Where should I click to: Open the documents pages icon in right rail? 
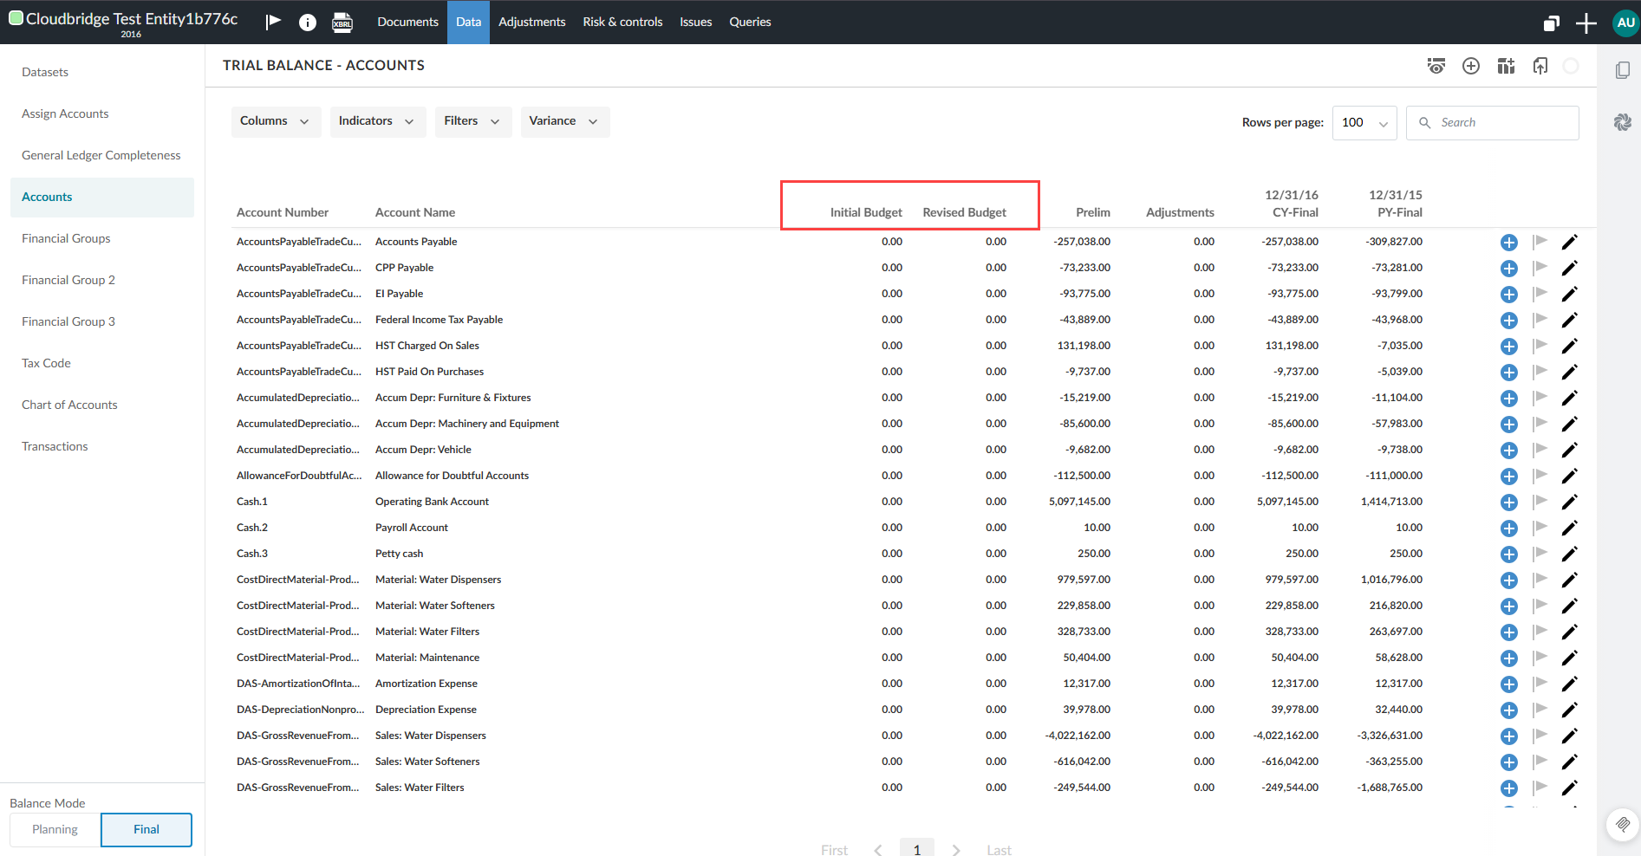tap(1623, 70)
